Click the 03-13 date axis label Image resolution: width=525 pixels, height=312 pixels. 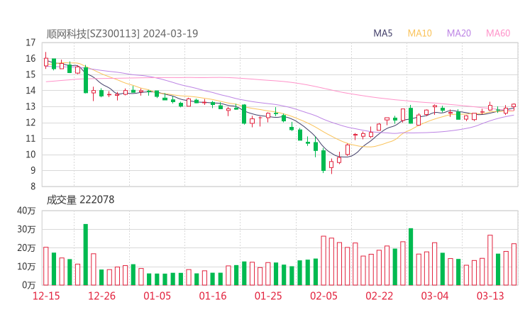coord(490,296)
